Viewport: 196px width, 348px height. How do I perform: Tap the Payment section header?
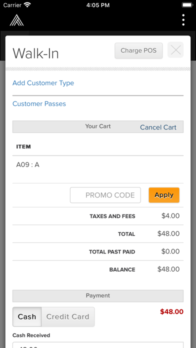click(x=98, y=296)
